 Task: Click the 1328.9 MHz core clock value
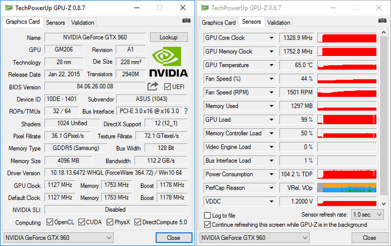pos(297,38)
